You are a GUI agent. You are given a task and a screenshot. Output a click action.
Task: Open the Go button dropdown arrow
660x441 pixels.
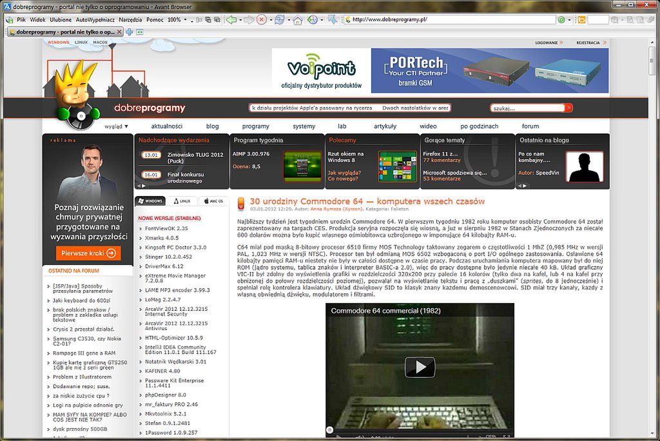pyautogui.click(x=569, y=20)
